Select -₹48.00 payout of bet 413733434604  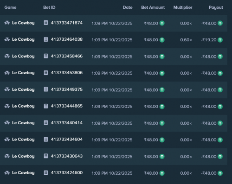click(209, 140)
